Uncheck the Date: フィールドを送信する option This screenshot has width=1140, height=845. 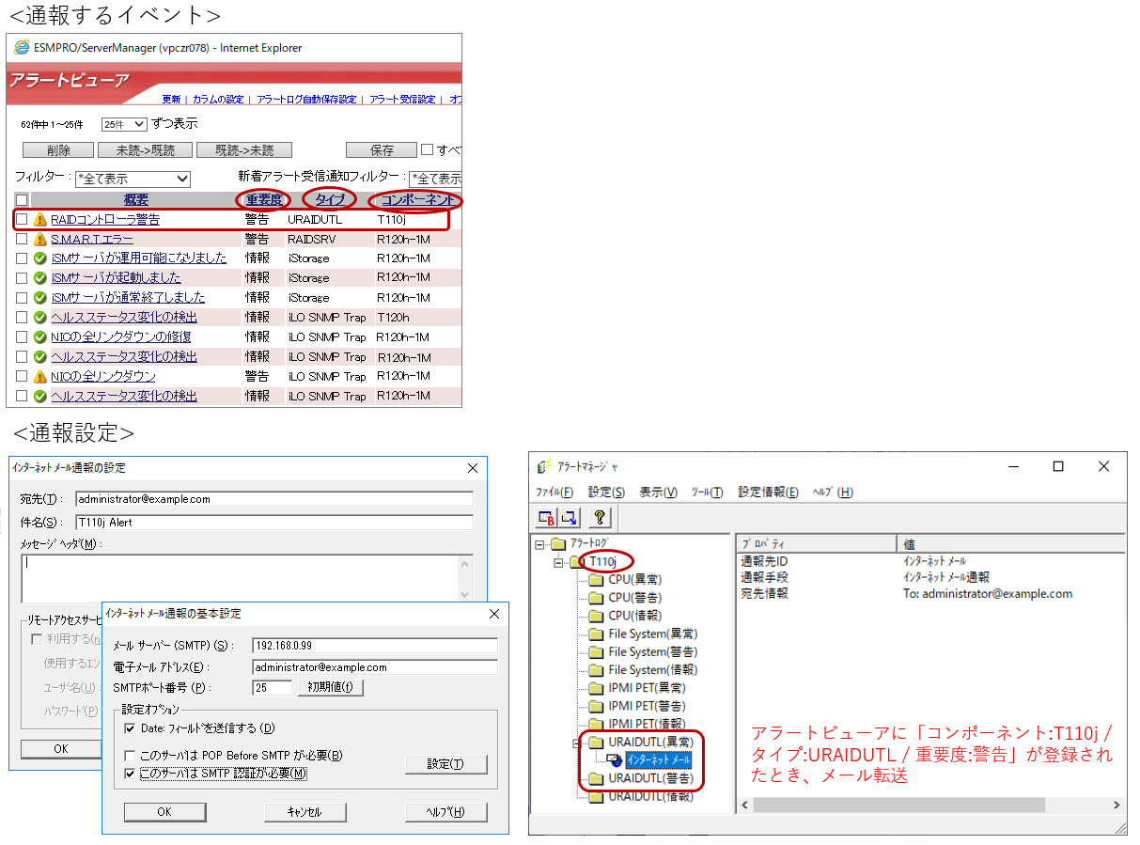[131, 728]
